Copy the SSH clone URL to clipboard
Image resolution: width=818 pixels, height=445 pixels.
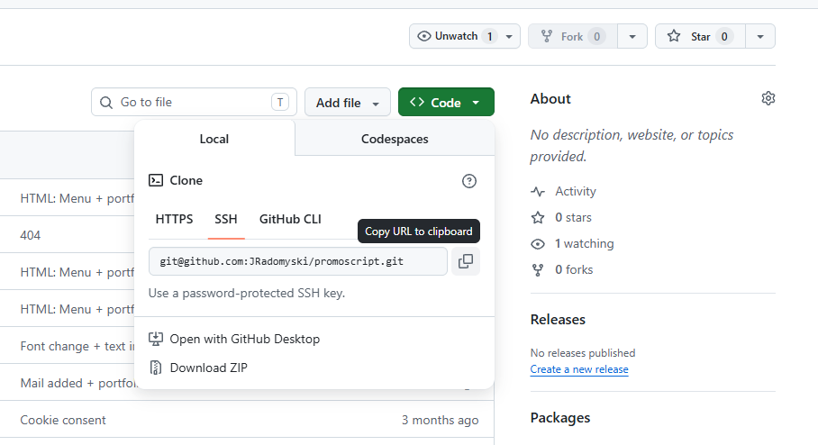pos(466,261)
